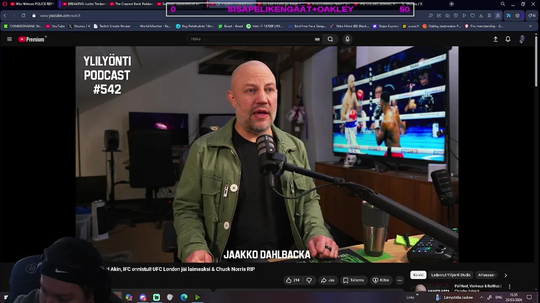Open Pro membership bookmark
540x303 pixels.
tap(484, 26)
